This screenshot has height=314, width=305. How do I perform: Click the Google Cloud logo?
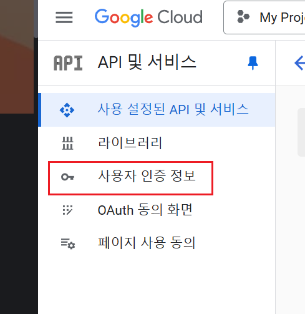148,17
